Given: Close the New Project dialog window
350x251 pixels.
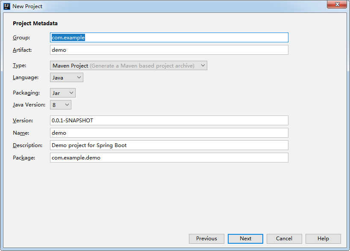Looking at the screenshot, I should point(337,4).
